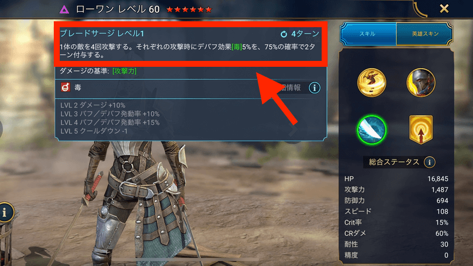Select the golden banner aura skill icon

pyautogui.click(x=421, y=129)
